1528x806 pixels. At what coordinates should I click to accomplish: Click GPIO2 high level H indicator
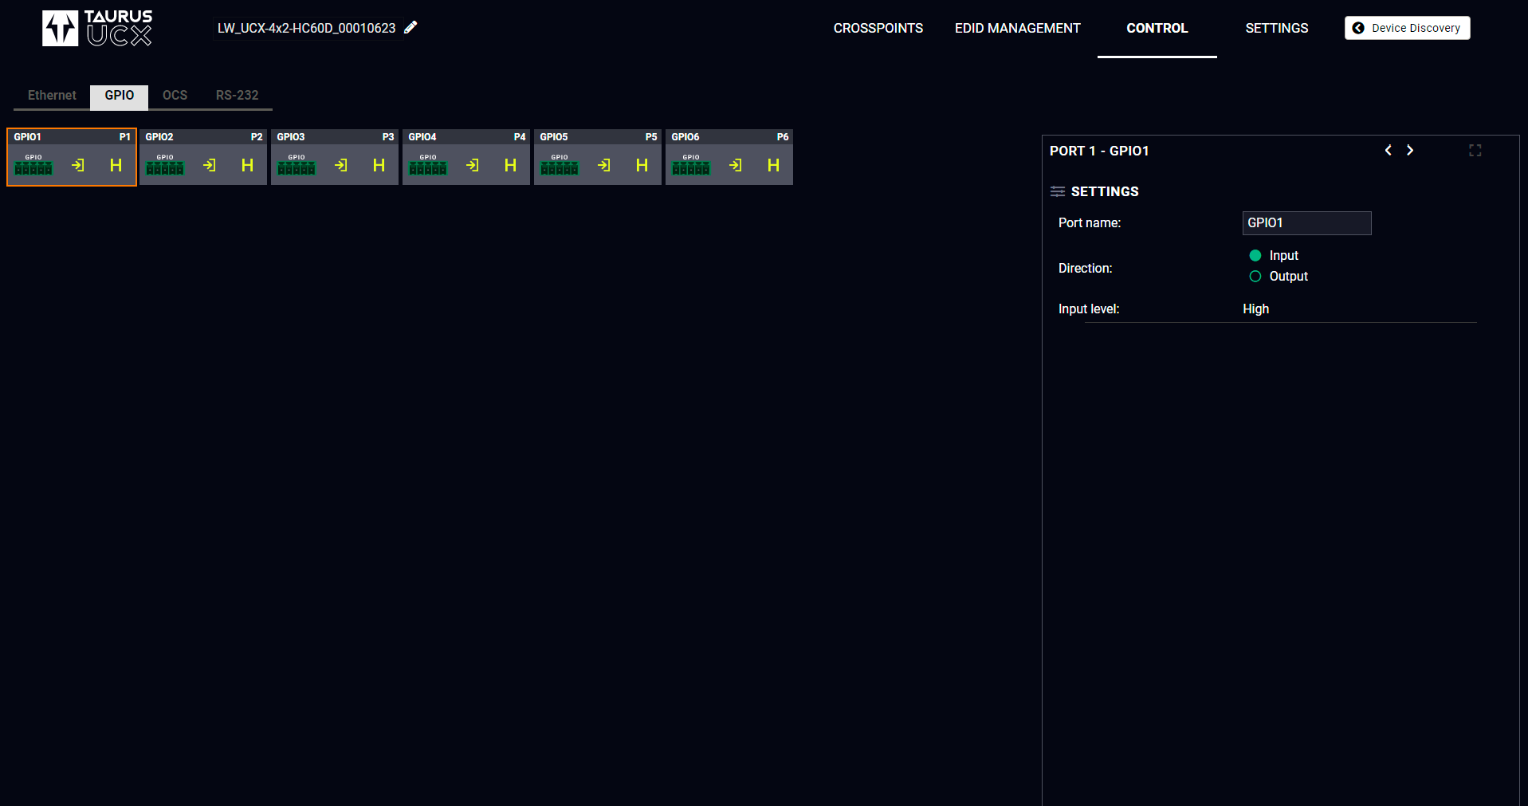[x=247, y=165]
